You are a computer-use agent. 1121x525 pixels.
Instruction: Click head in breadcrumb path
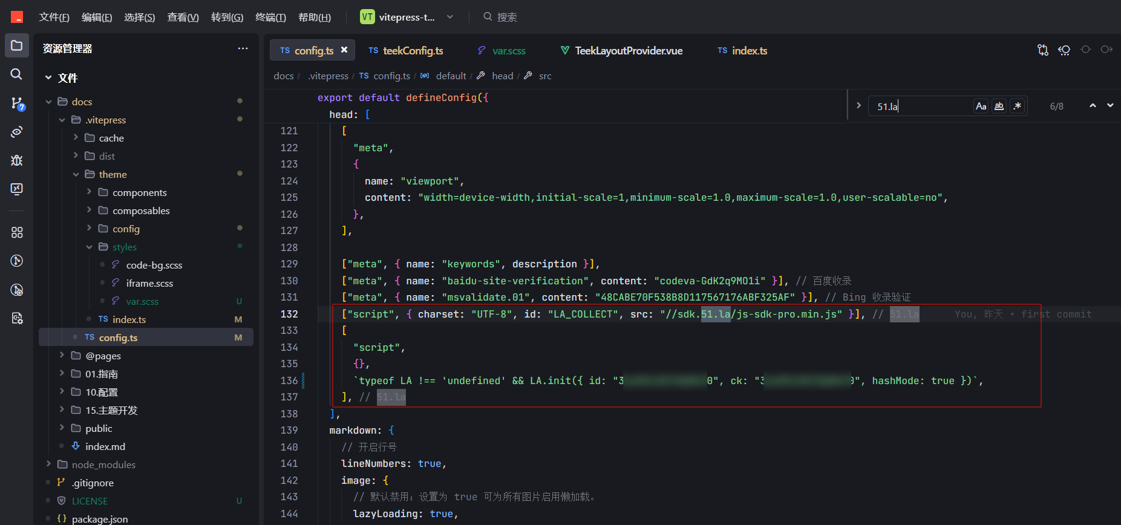click(502, 76)
